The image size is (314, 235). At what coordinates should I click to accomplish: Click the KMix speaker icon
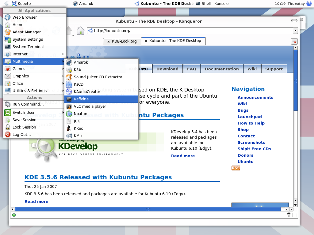click(x=69, y=136)
